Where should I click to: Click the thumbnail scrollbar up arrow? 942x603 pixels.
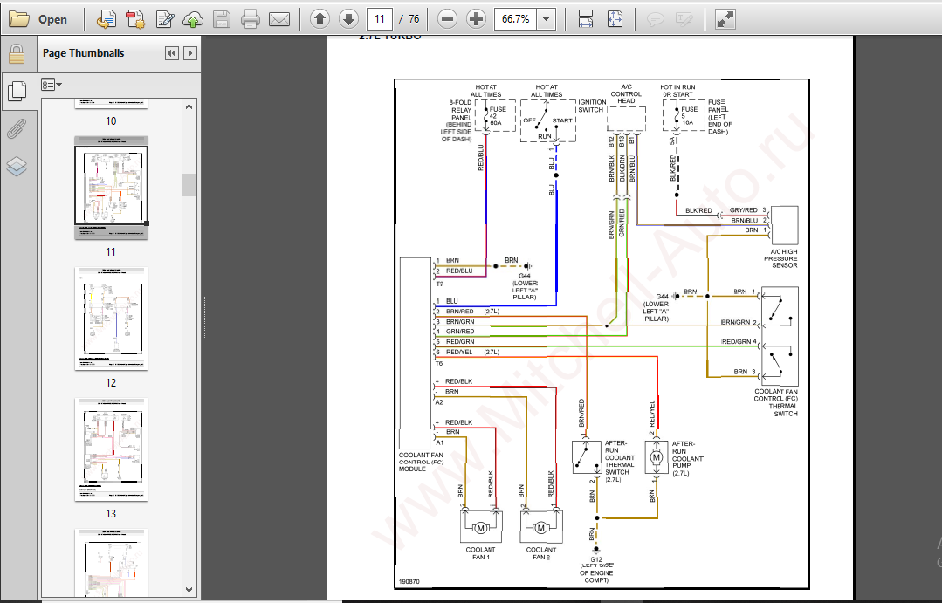[189, 107]
